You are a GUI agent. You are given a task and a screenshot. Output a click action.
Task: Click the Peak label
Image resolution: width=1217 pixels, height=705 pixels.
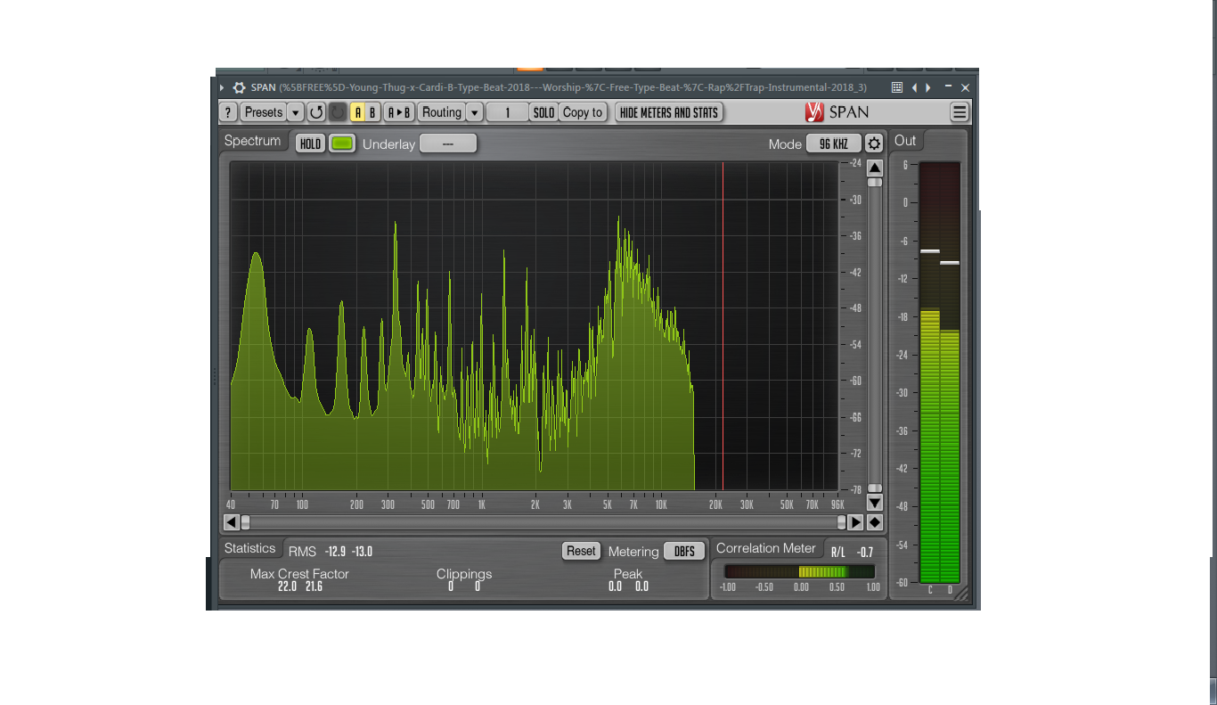[x=628, y=574]
